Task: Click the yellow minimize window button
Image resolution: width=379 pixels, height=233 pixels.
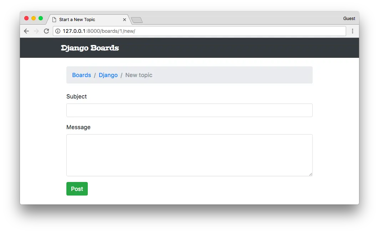Action: (x=34, y=18)
